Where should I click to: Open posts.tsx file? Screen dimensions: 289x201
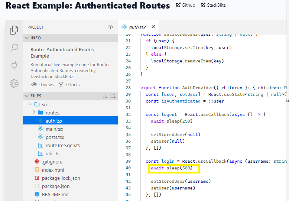tap(55, 137)
